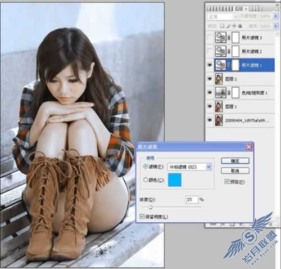Screen dimensions: 281x269
Task: Show the hidden 照片滤镜 2 layer
Action: 210,51
